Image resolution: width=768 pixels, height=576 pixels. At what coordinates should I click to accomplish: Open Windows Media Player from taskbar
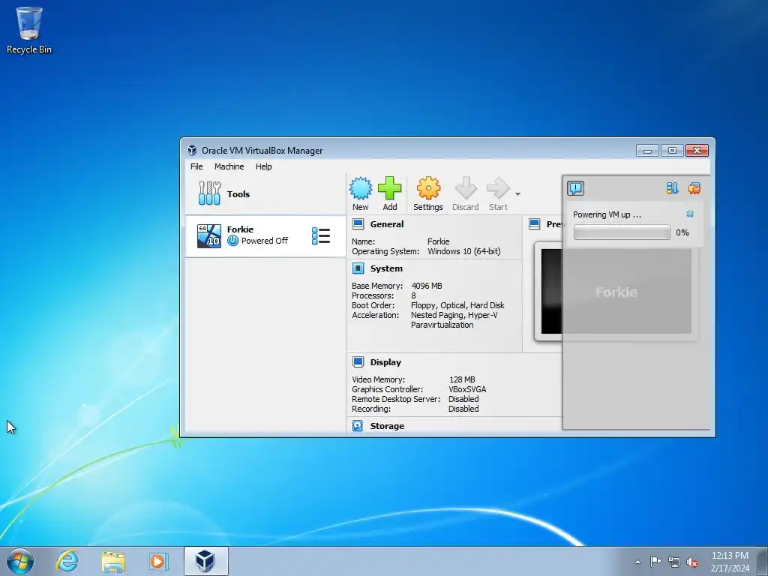[x=158, y=561]
